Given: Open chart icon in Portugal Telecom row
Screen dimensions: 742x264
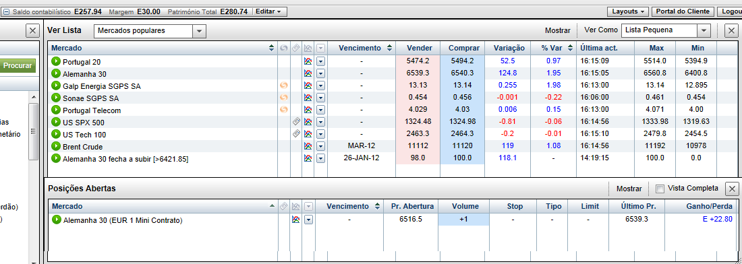Looking at the screenshot, I should 308,110.
